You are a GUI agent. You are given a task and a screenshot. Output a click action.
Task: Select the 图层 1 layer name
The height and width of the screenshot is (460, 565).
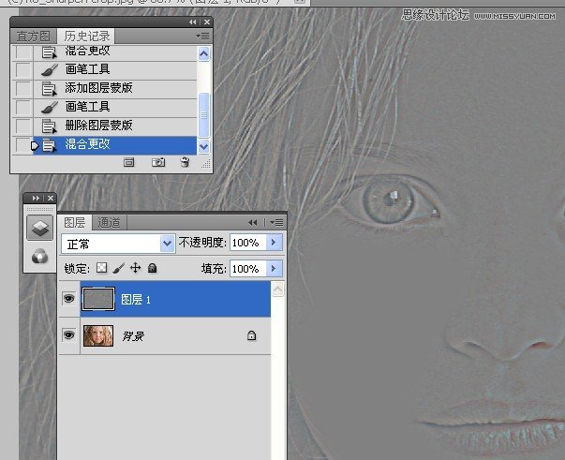pos(136,300)
